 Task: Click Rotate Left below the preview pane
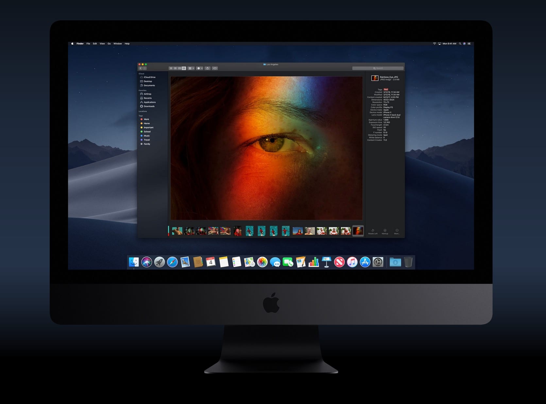(x=373, y=231)
